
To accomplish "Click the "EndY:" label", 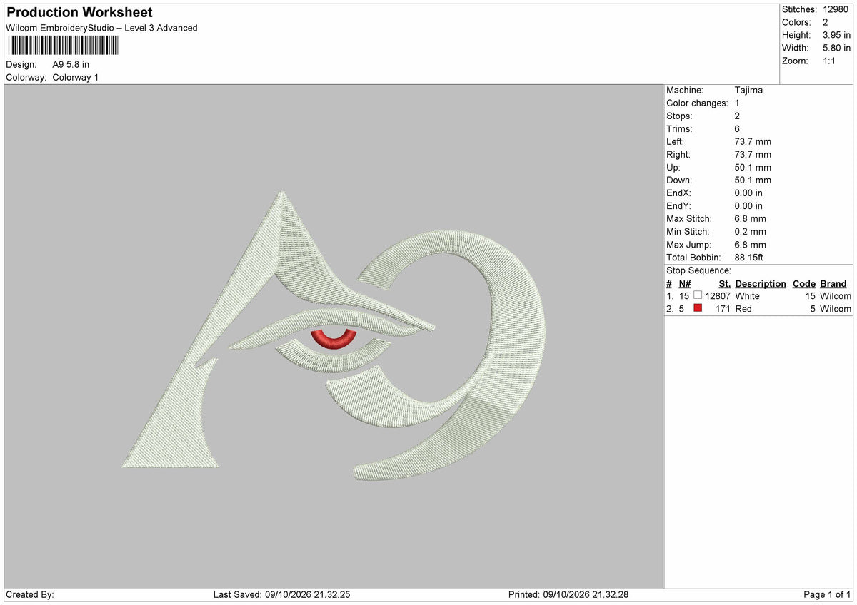I will pos(679,205).
